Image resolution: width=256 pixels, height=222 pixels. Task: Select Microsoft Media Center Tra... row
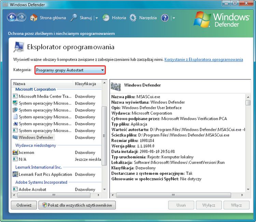pos(57,96)
